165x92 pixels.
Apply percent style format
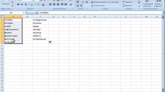(83, 2)
